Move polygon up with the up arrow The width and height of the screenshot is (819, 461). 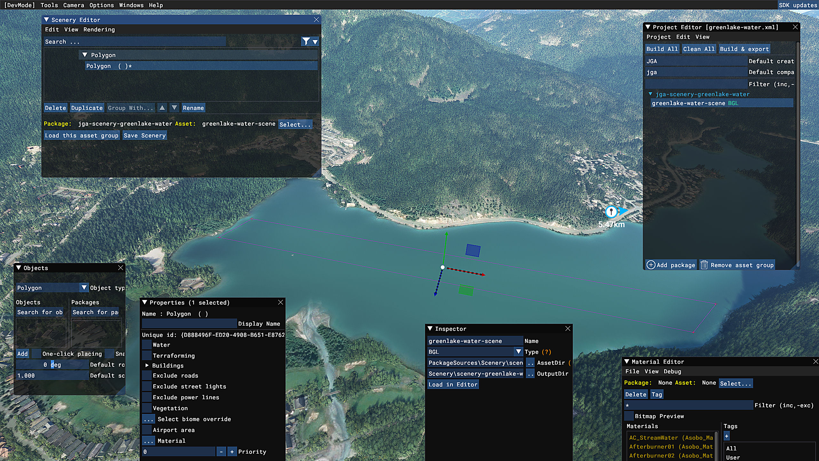tap(163, 108)
